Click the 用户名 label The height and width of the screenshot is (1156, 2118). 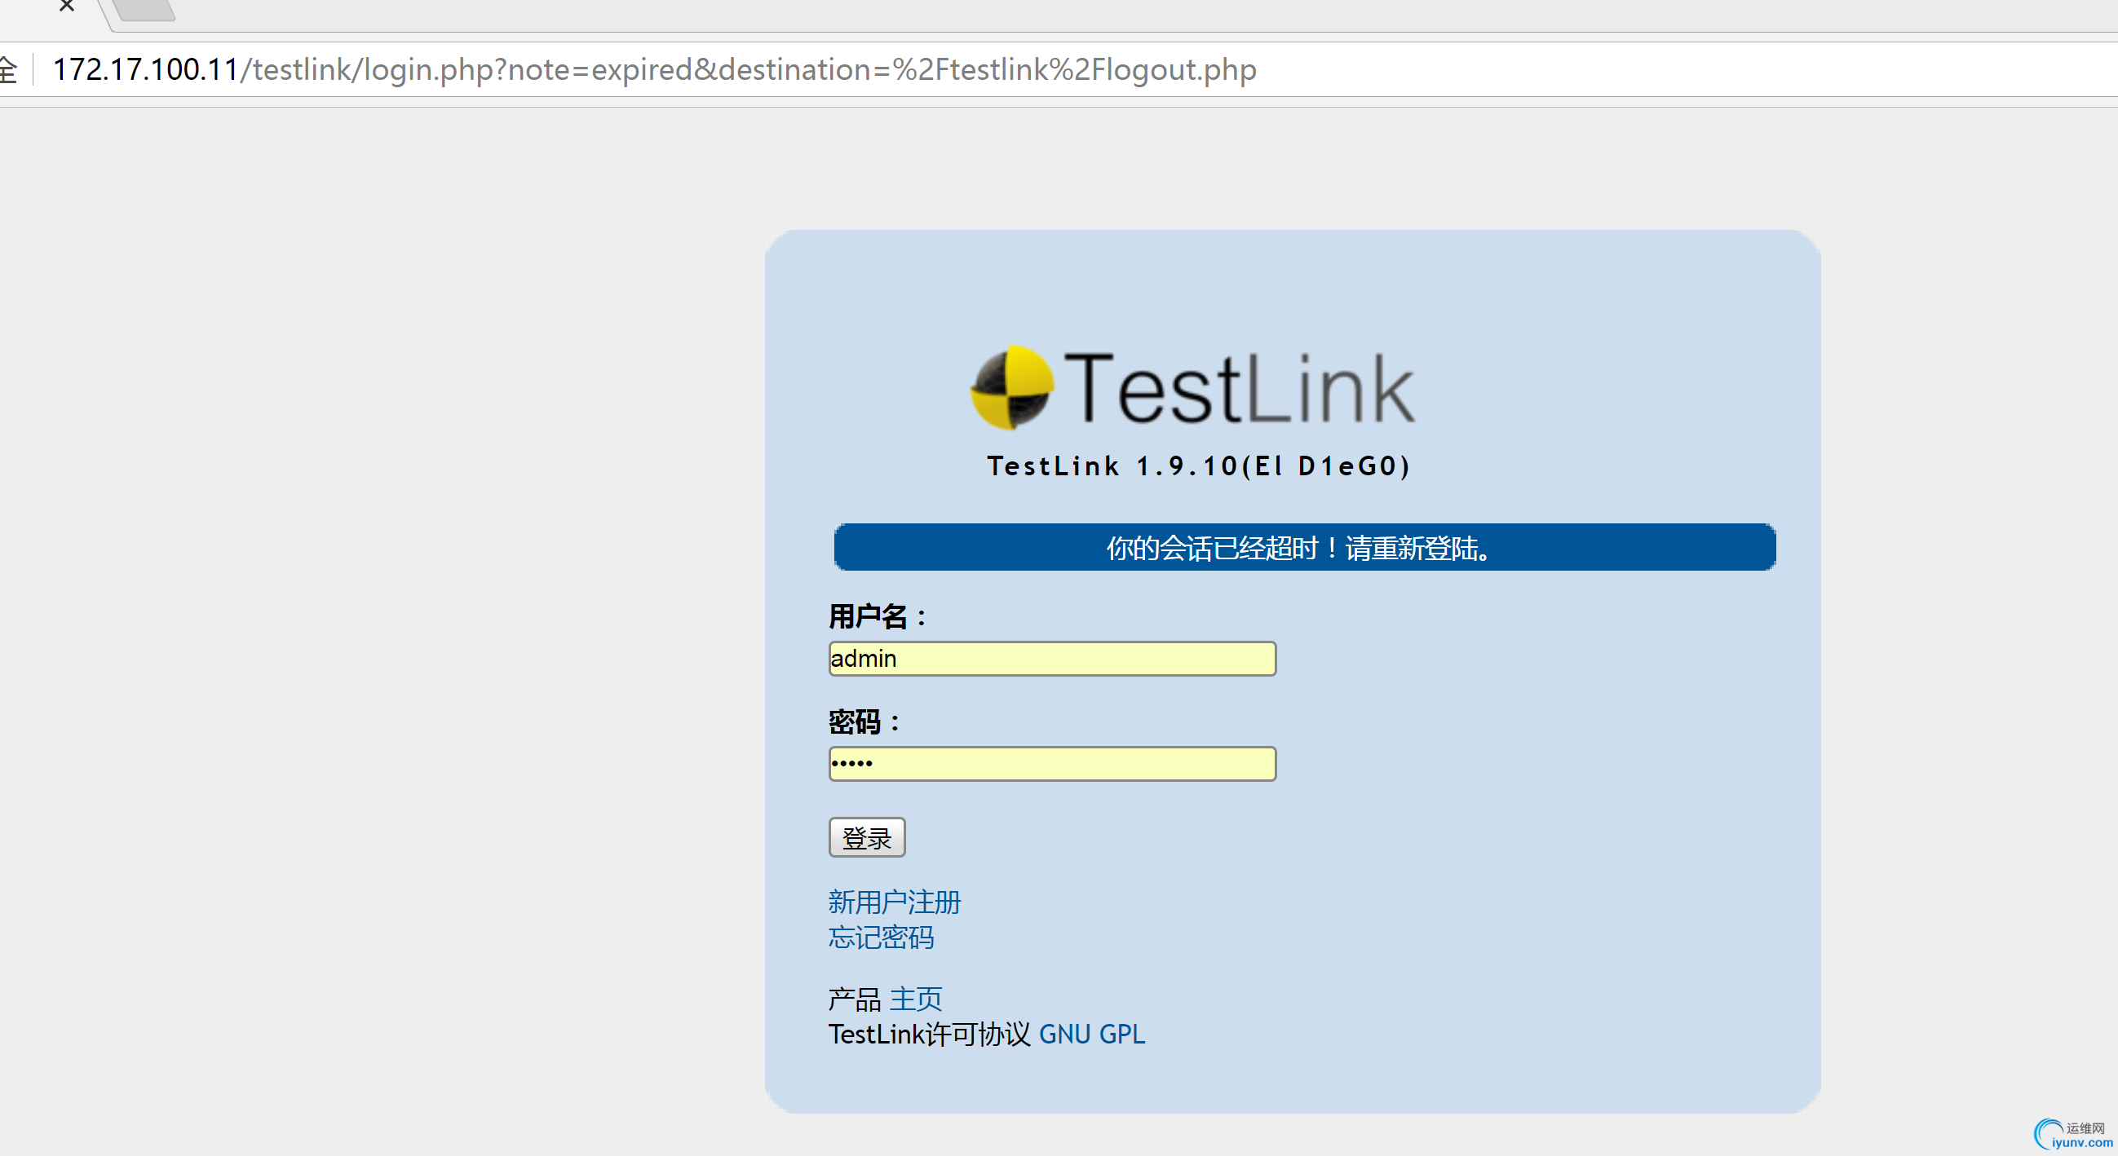(x=878, y=616)
